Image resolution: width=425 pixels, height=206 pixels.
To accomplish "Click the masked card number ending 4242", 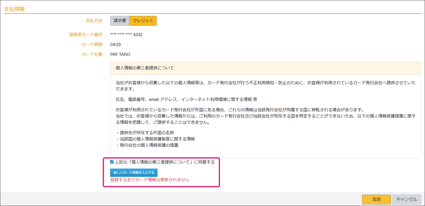I will [126, 35].
